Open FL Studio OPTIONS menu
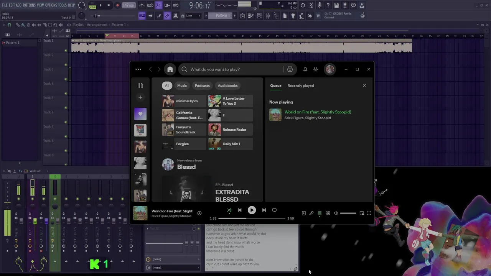The height and width of the screenshot is (276, 491). tap(51, 5)
